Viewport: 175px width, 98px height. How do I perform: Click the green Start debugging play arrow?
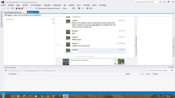coord(36,8)
